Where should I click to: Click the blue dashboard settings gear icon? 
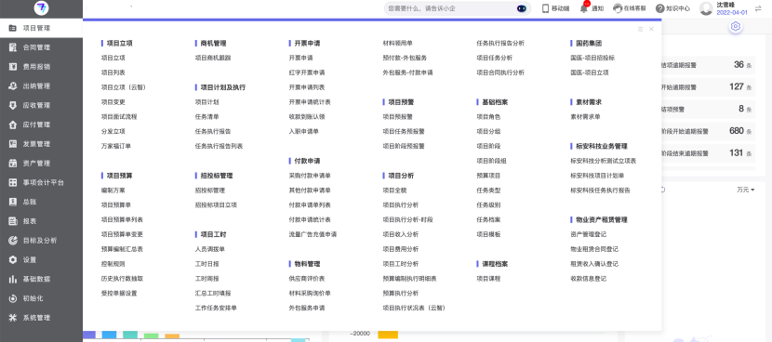point(736,27)
